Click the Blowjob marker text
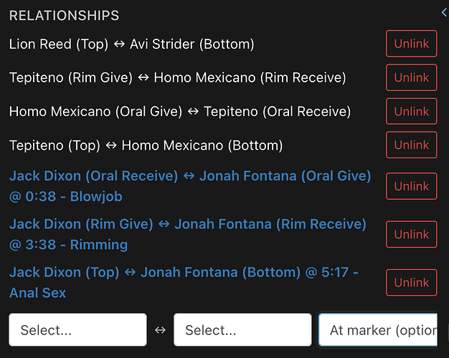Image resolution: width=449 pixels, height=358 pixels. pyautogui.click(x=96, y=196)
